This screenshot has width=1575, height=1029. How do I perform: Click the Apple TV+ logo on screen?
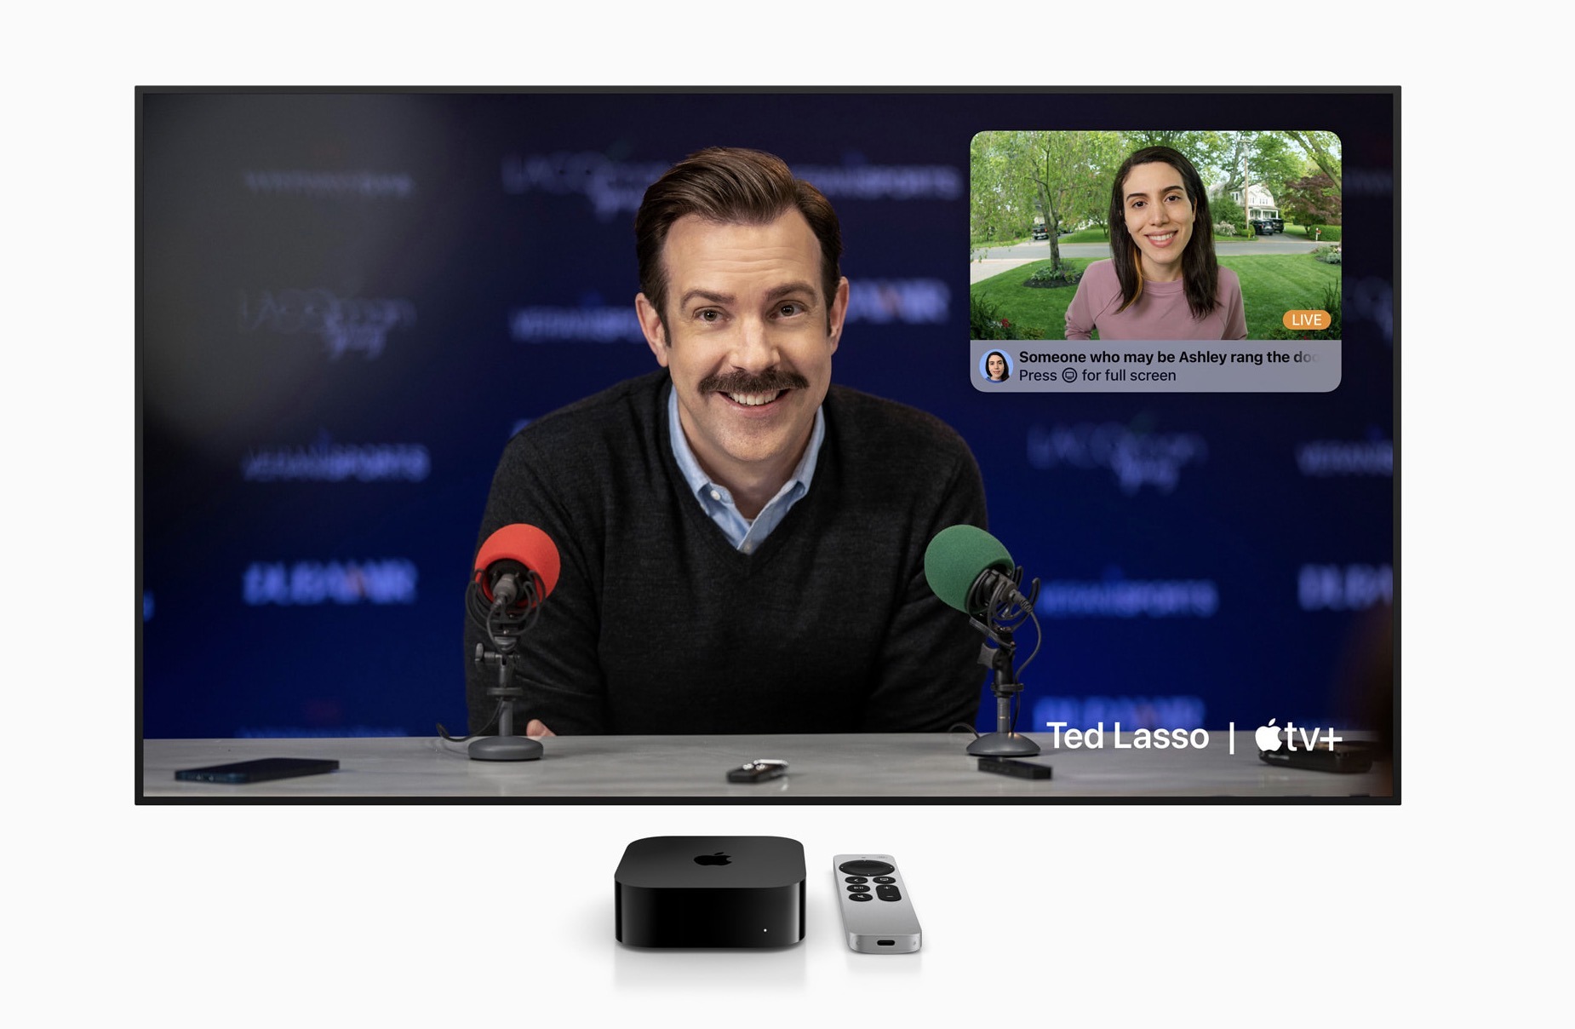(1298, 737)
